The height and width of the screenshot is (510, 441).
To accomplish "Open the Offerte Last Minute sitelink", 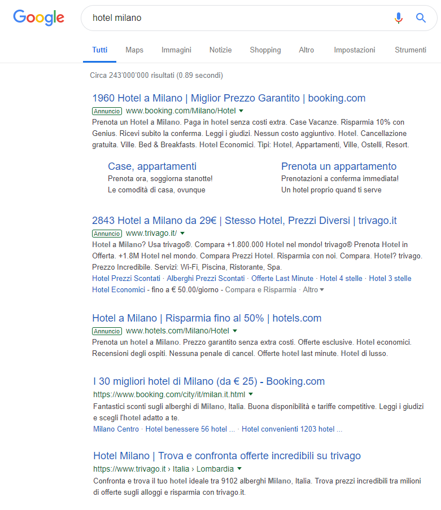I will pyautogui.click(x=282, y=278).
